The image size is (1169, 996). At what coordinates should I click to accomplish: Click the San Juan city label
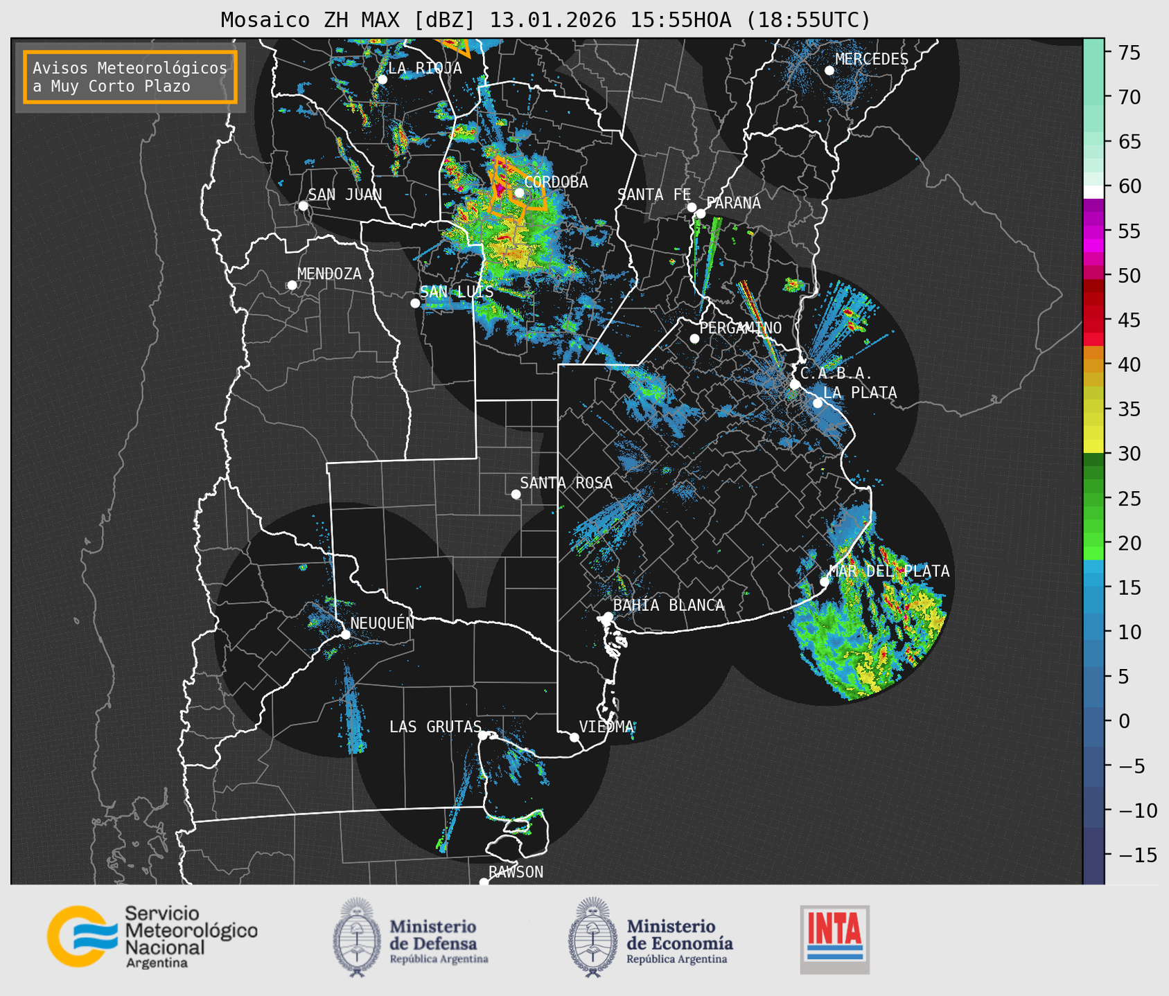[x=344, y=195]
